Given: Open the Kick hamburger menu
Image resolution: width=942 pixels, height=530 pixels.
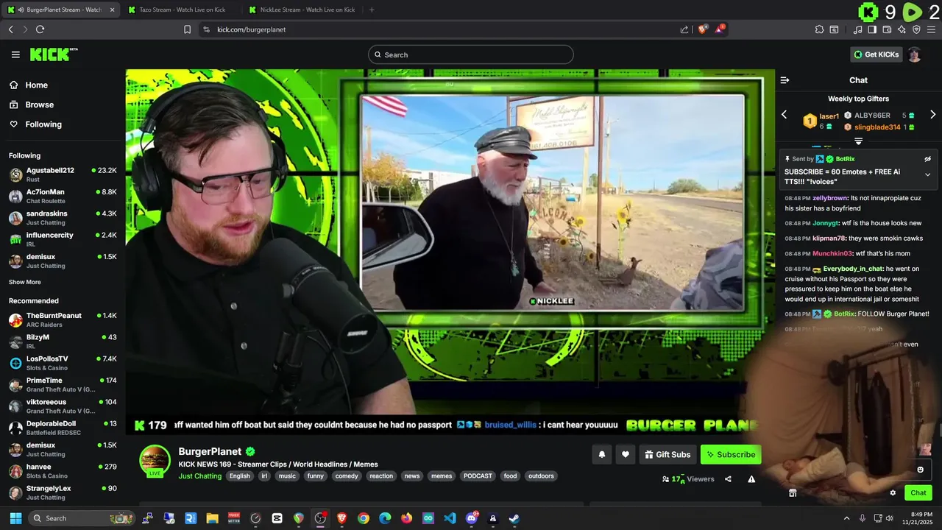Looking at the screenshot, I should tap(15, 54).
